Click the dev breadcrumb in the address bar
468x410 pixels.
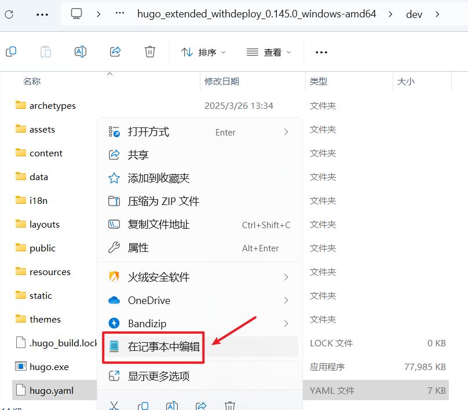click(x=414, y=14)
